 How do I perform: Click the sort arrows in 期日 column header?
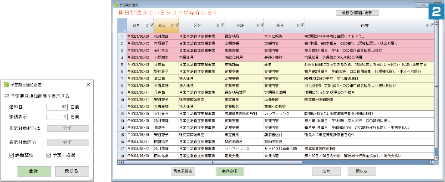[147, 25]
